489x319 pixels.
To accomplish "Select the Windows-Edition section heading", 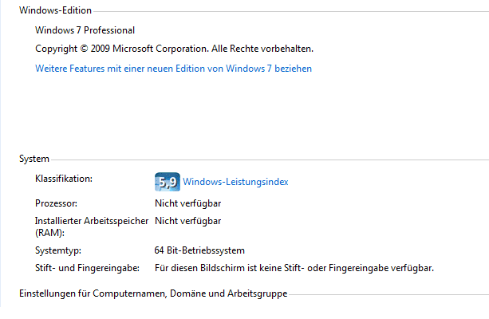I will coord(55,10).
